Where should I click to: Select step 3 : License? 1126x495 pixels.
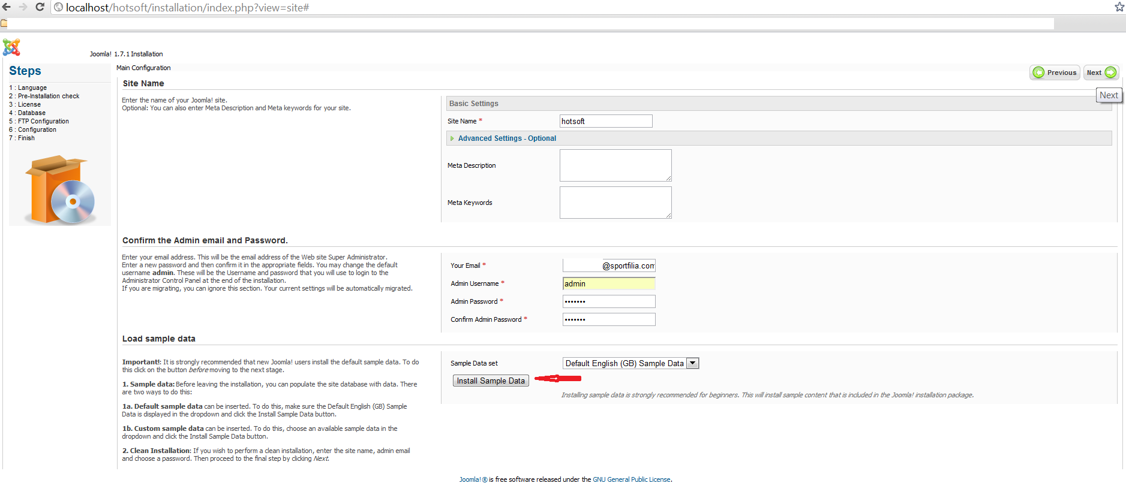pos(25,104)
